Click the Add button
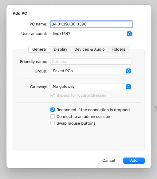The image size is (157, 179). pos(134,161)
